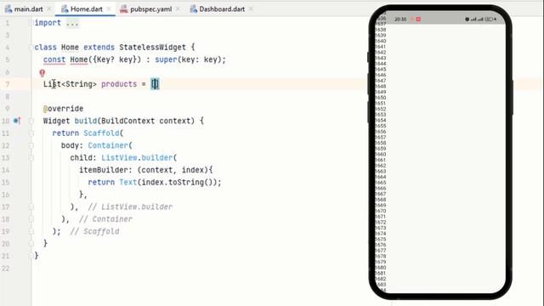
Task: Close the pubspec.yaml tab
Action: coord(178,9)
